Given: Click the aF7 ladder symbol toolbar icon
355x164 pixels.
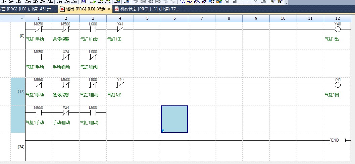Looking at the screenshot, I should (11, 2).
